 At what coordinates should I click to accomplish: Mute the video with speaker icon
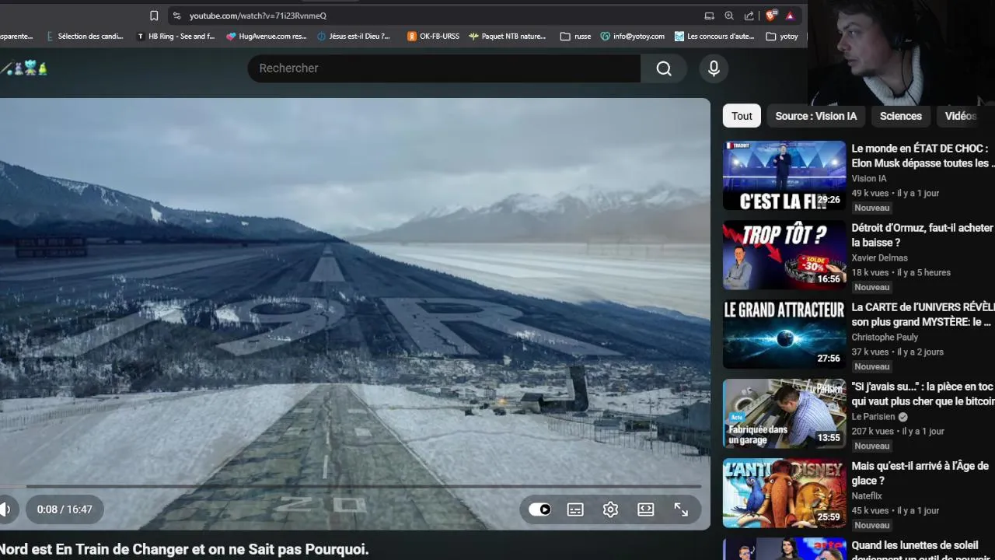click(x=5, y=509)
